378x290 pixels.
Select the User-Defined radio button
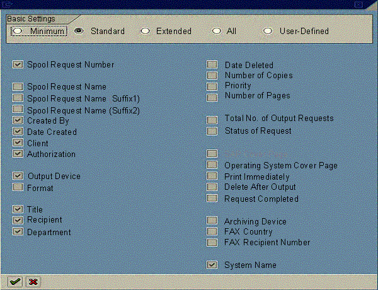[x=267, y=31]
